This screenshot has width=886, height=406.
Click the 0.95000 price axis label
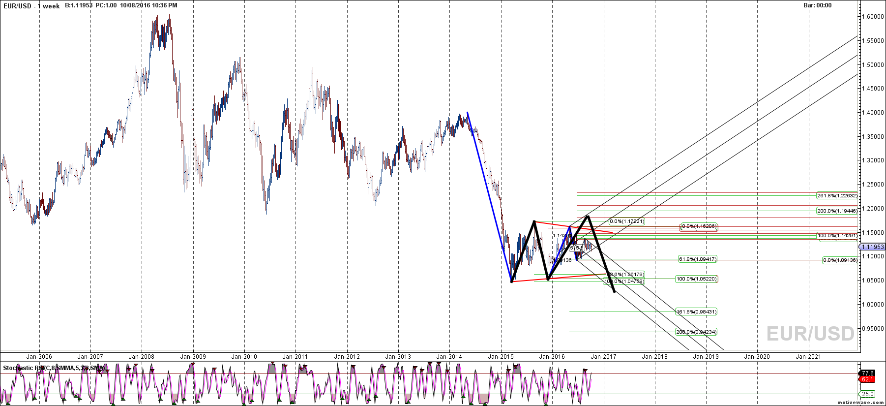point(874,329)
